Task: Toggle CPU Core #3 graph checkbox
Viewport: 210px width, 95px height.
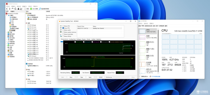Action: coord(92,42)
